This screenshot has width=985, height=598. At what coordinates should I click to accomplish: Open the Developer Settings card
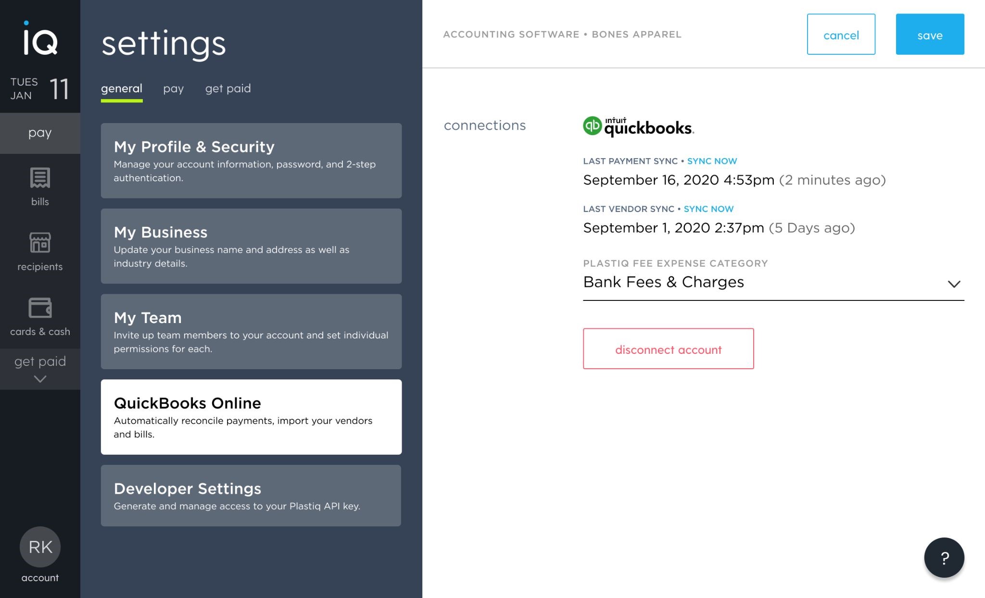(251, 496)
